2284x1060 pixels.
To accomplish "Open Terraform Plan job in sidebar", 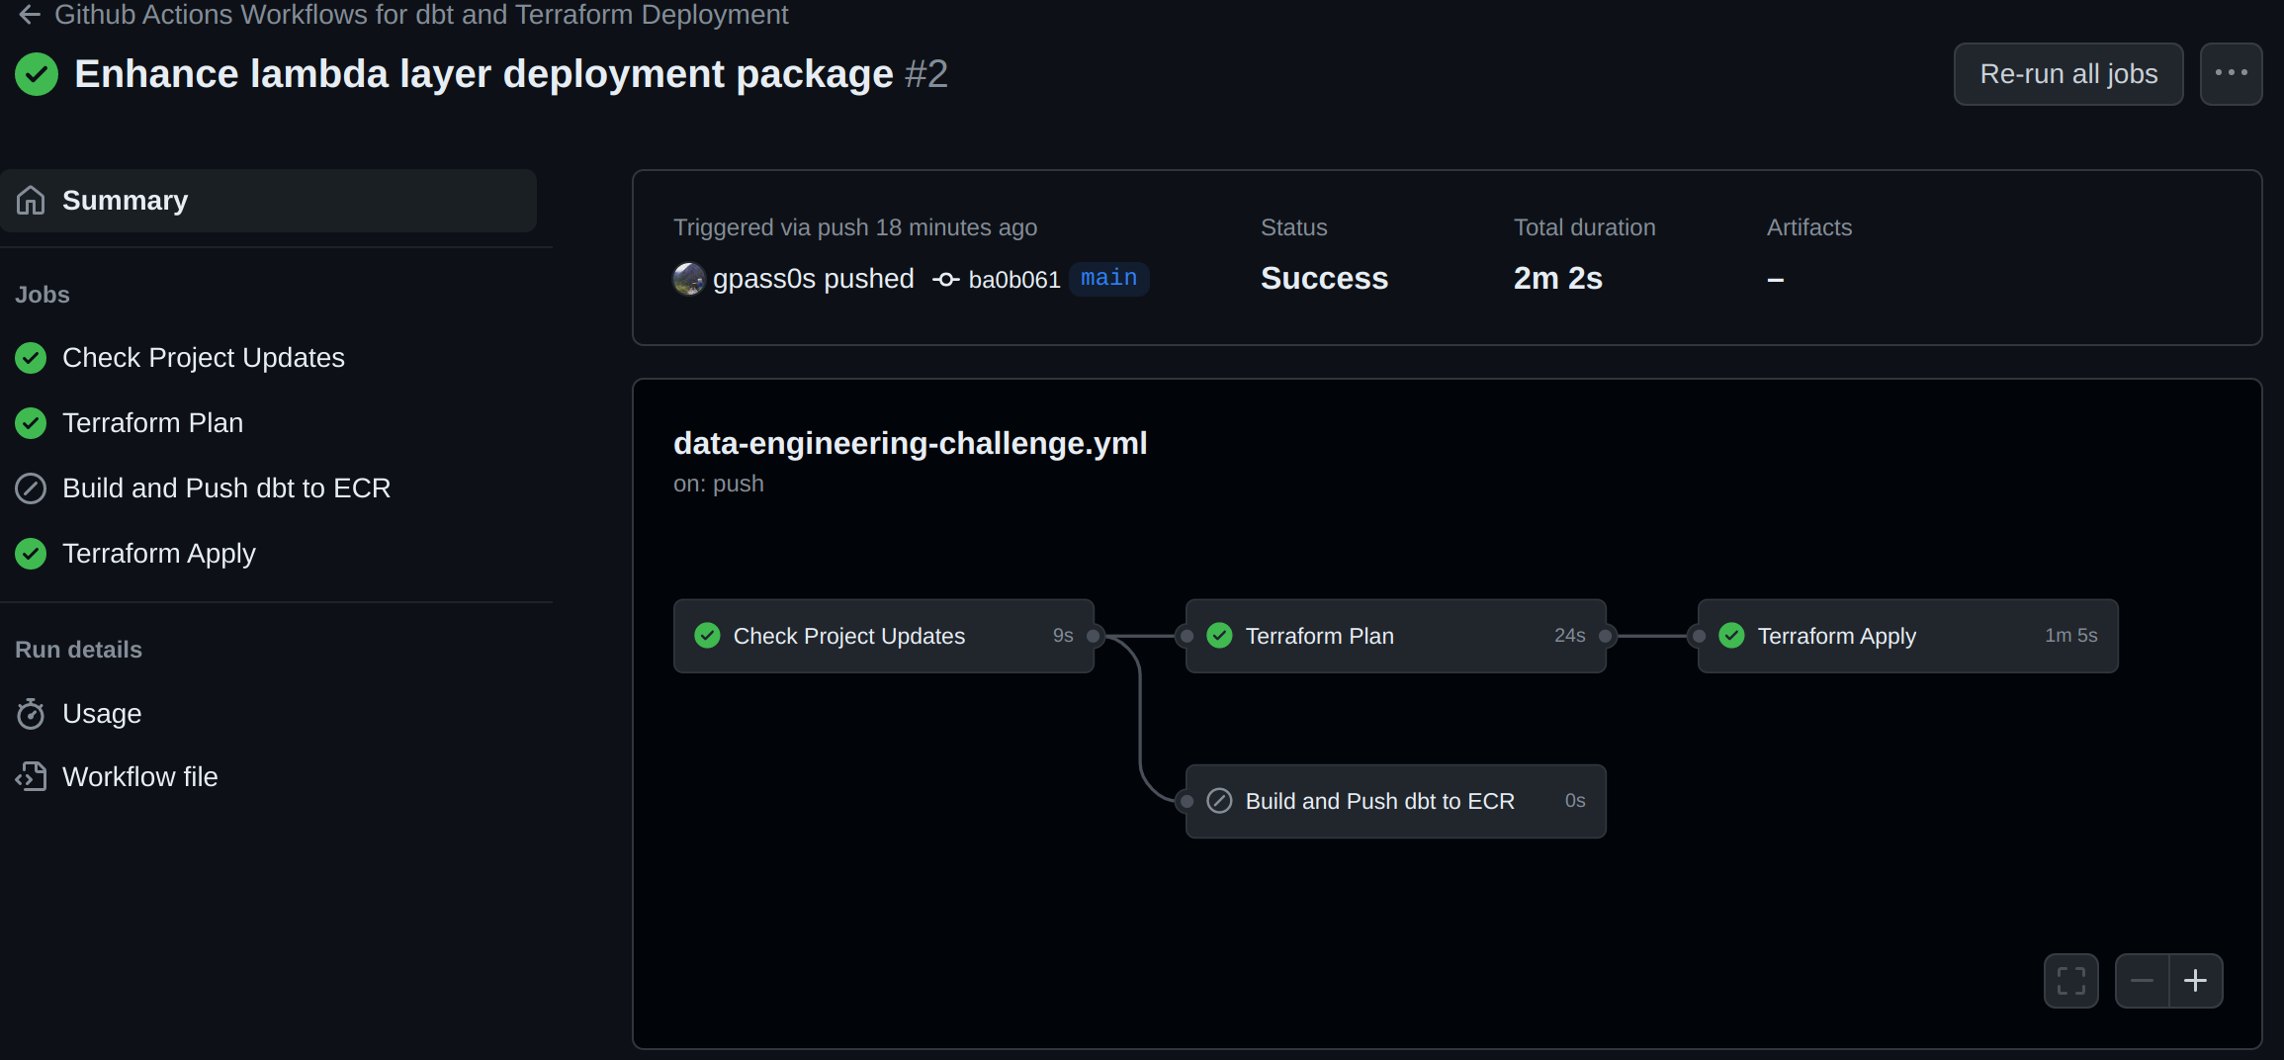I will (152, 423).
